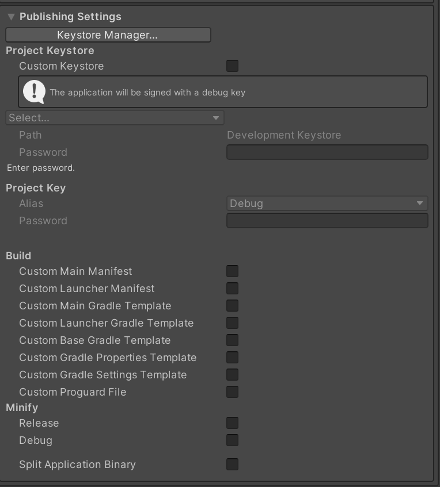
Task: Check Custom Launcher Gradle Template
Action: pyautogui.click(x=232, y=323)
